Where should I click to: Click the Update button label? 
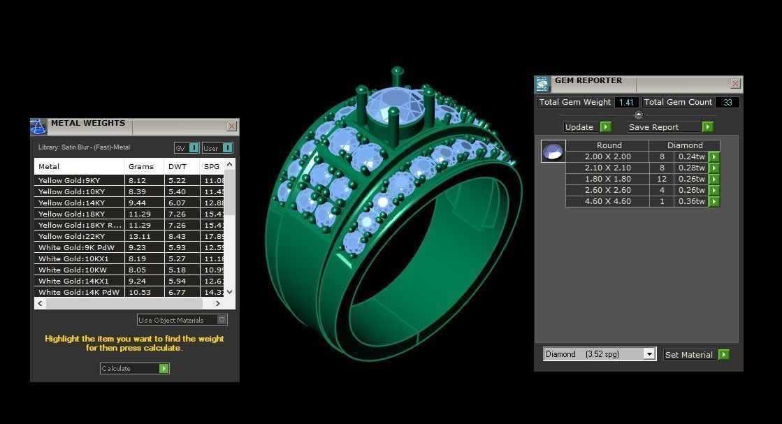579,127
